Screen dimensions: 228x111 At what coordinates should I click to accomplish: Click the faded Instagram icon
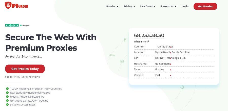coord(122,61)
